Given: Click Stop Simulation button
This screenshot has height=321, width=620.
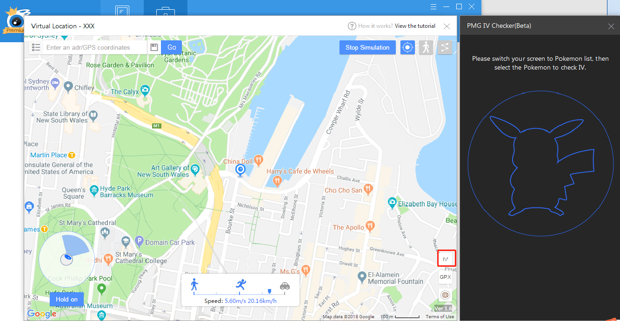Looking at the screenshot, I should coord(367,47).
